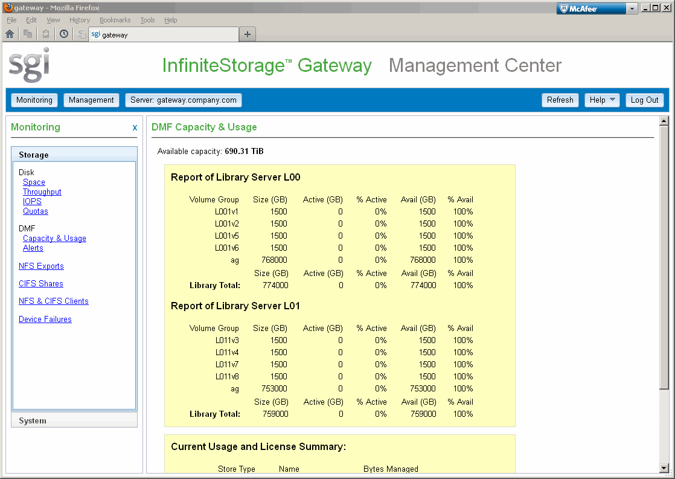Click the Management button
This screenshot has height=479, width=675.
[x=91, y=100]
